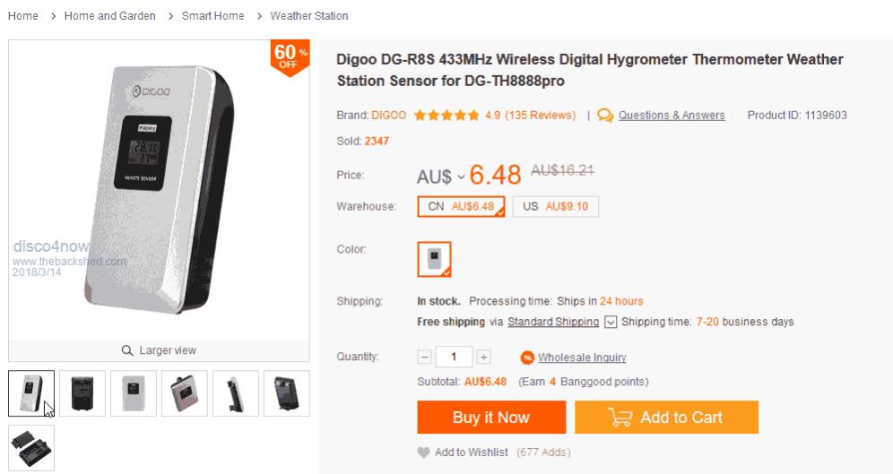Increase quantity with the plus button
Image resolution: width=893 pixels, height=474 pixels.
pyautogui.click(x=483, y=357)
